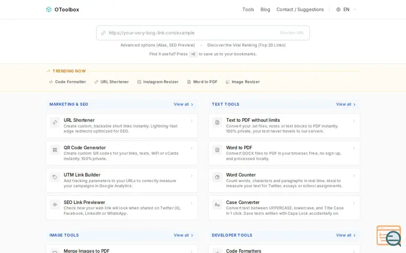Open the UTM Link Builder title
The height and width of the screenshot is (253, 406).
[82, 175]
